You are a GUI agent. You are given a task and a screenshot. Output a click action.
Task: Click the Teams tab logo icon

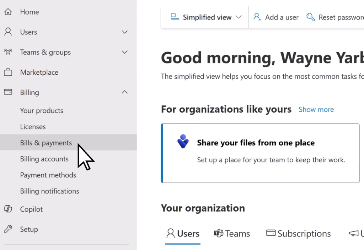coord(219,233)
